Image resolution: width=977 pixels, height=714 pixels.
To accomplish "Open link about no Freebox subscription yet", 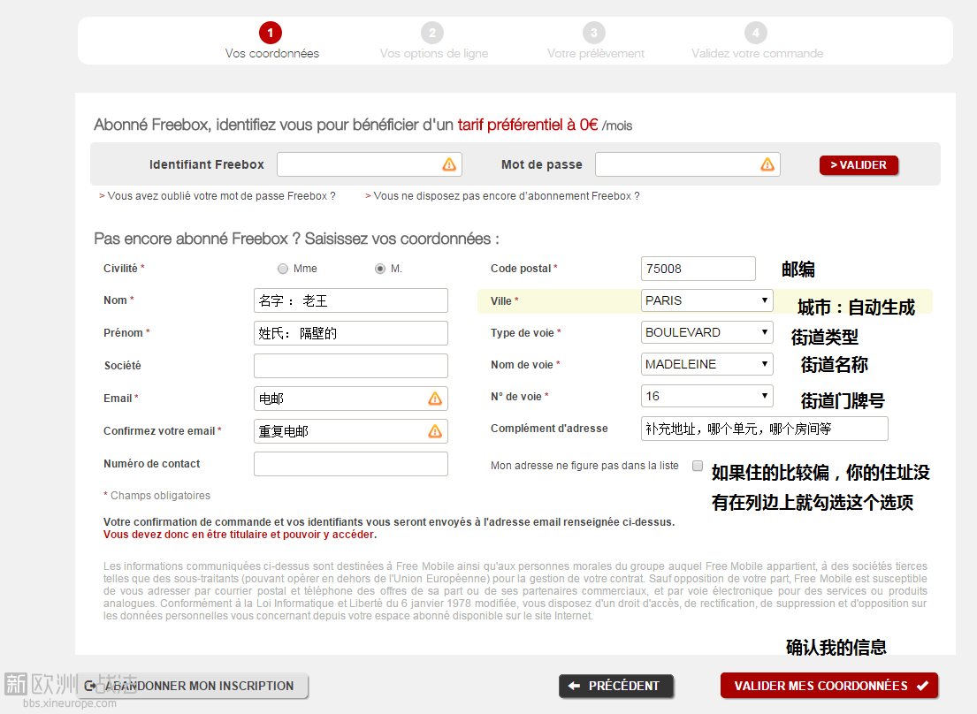I will 502,196.
